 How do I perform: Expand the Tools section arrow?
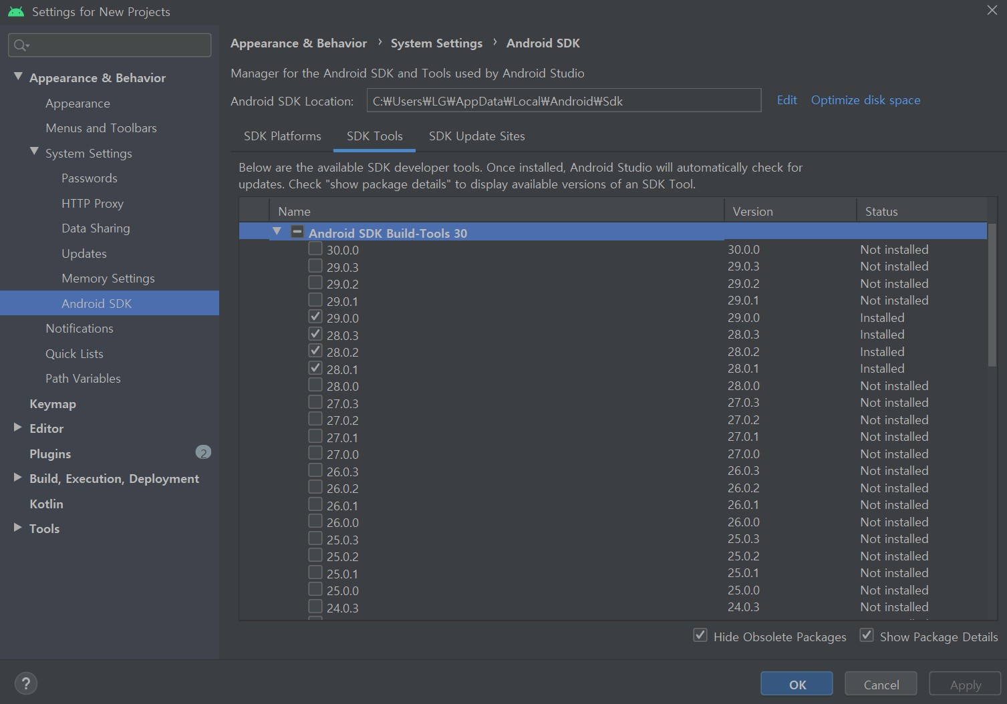[18, 528]
